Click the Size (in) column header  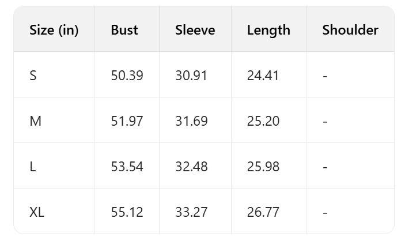(54, 30)
